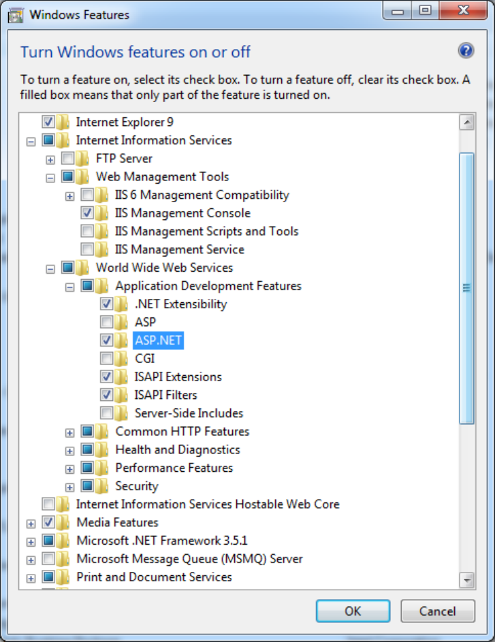
Task: Expand IIS 6 Management Compatibility node
Action: [x=70, y=196]
